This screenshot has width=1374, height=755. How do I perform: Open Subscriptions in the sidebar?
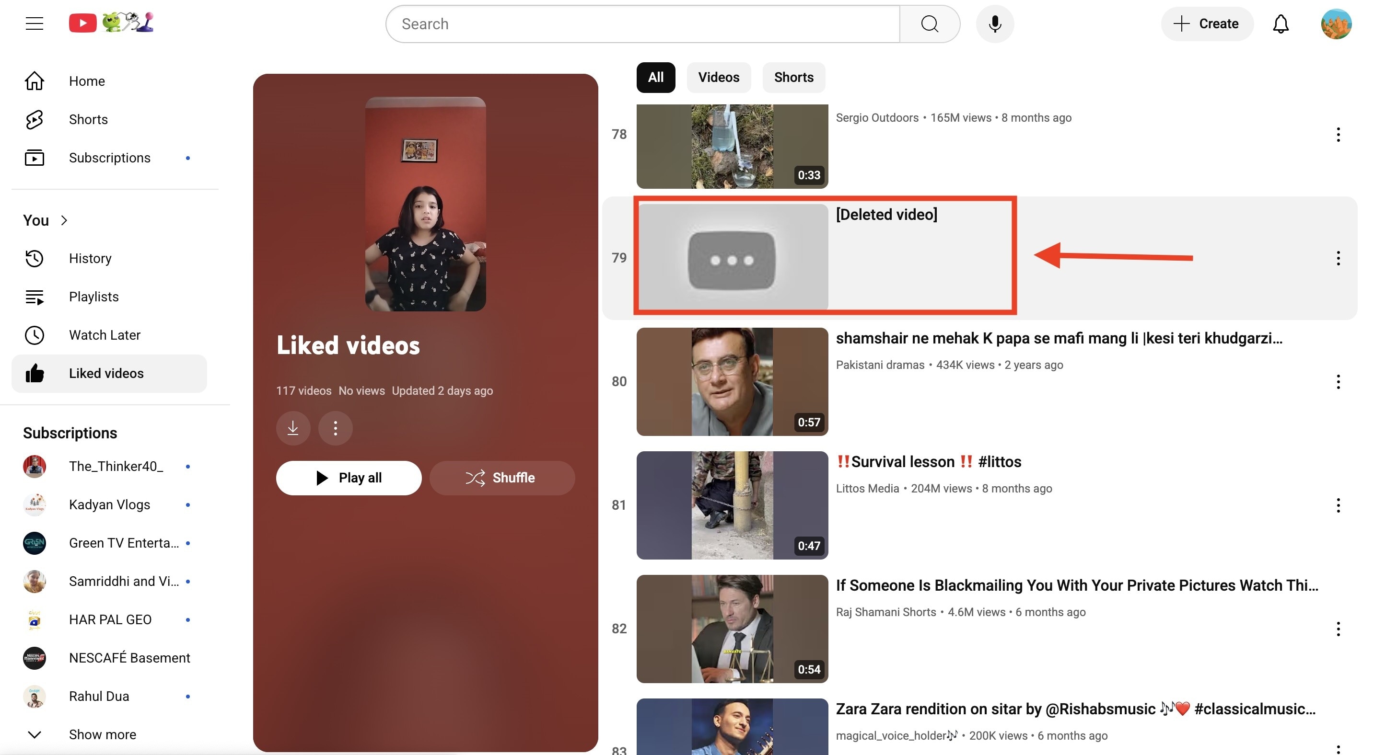click(109, 158)
